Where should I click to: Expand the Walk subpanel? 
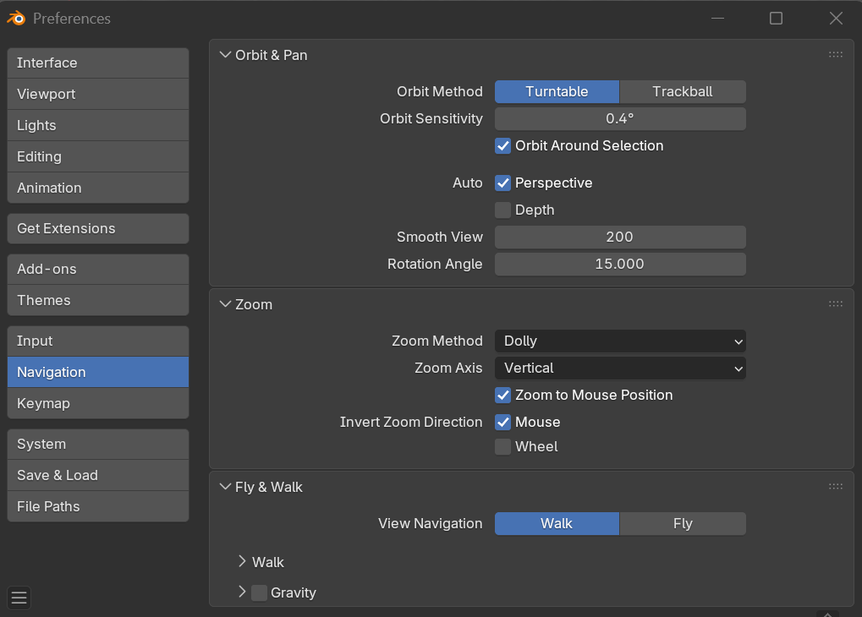243,562
